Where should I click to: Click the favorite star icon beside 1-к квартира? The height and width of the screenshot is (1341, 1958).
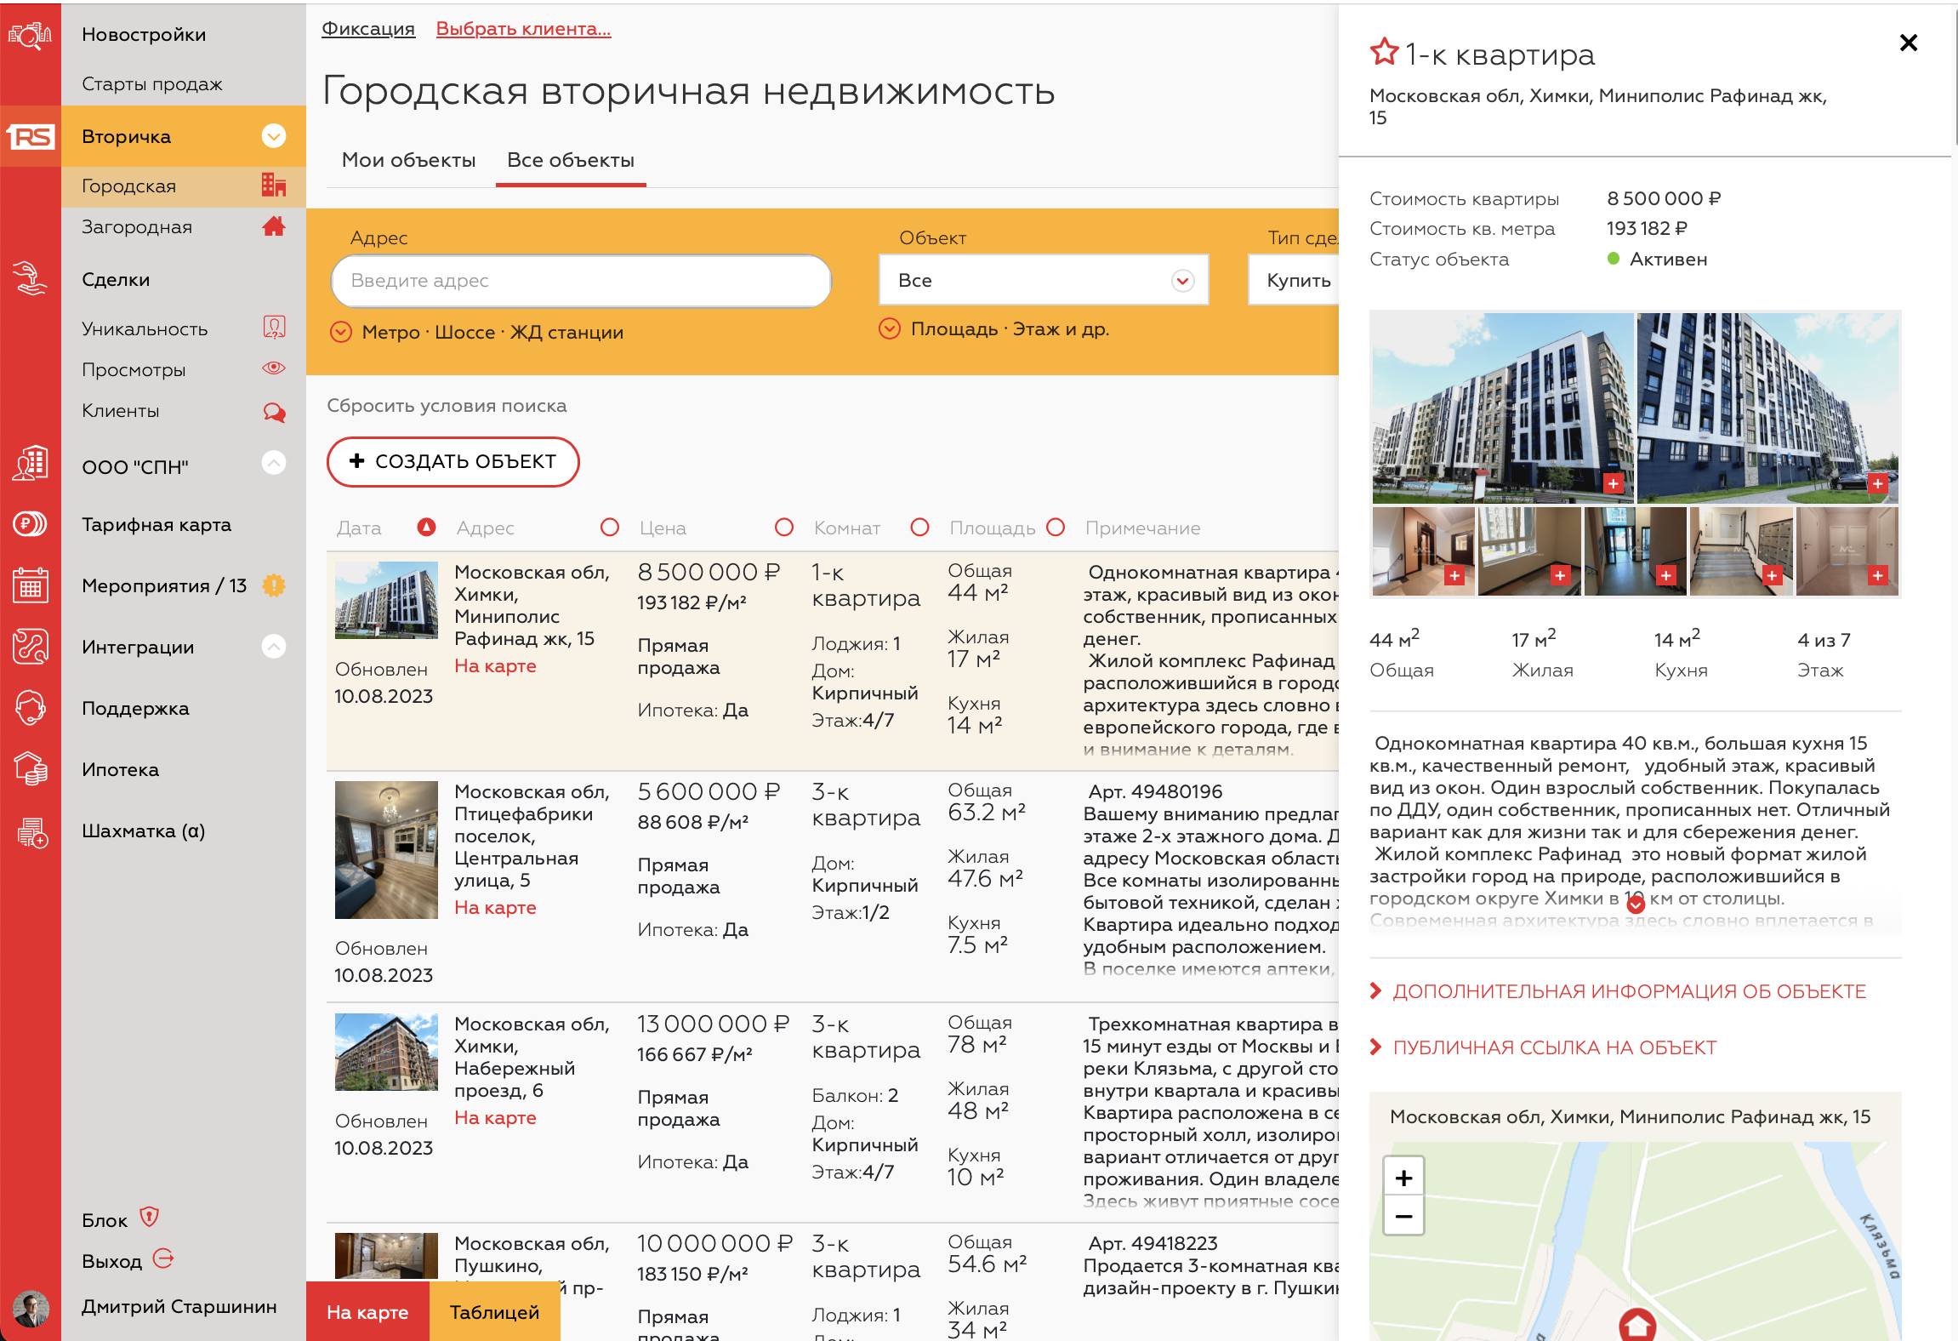click(x=1384, y=53)
